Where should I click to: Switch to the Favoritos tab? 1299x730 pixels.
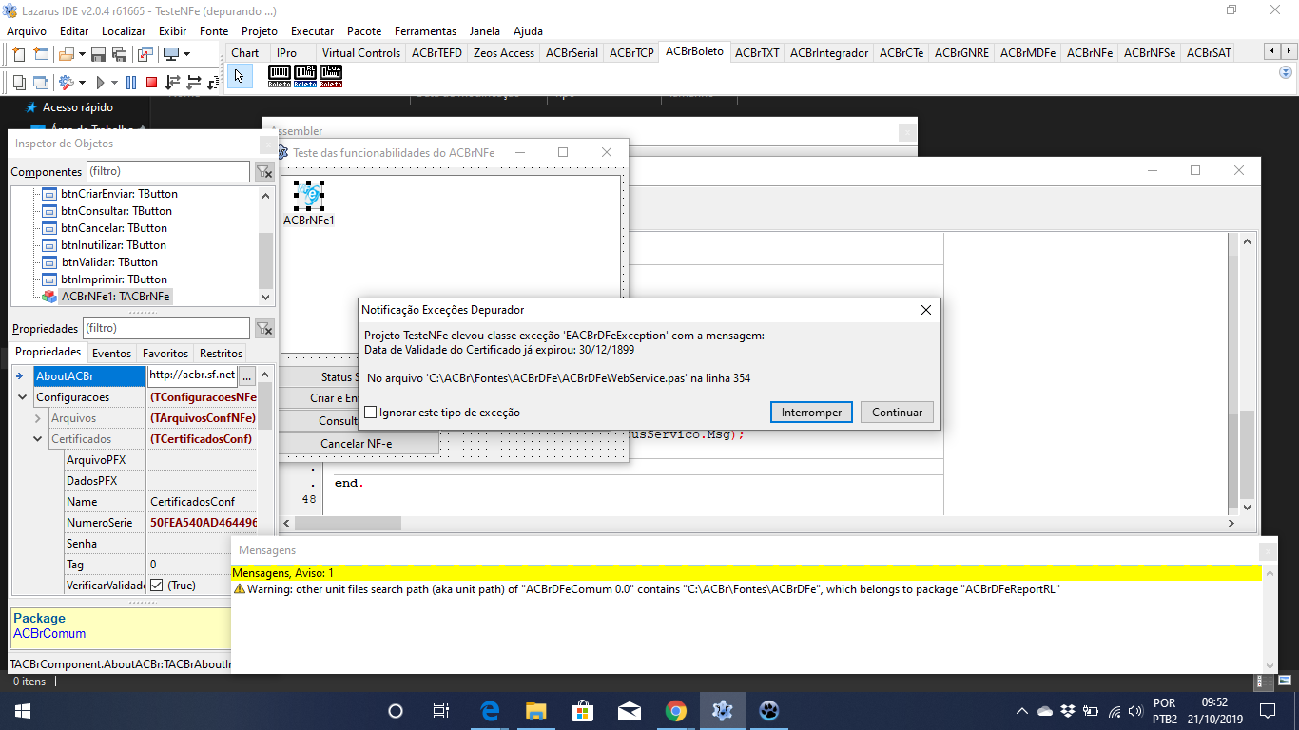(165, 353)
